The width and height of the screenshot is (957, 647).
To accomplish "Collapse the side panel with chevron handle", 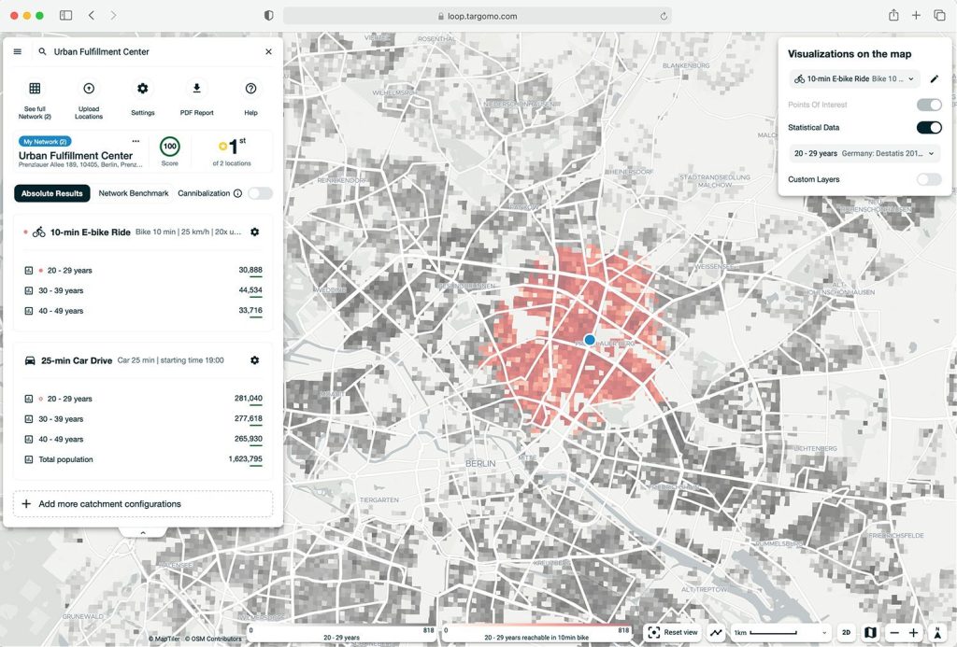I will click(143, 532).
